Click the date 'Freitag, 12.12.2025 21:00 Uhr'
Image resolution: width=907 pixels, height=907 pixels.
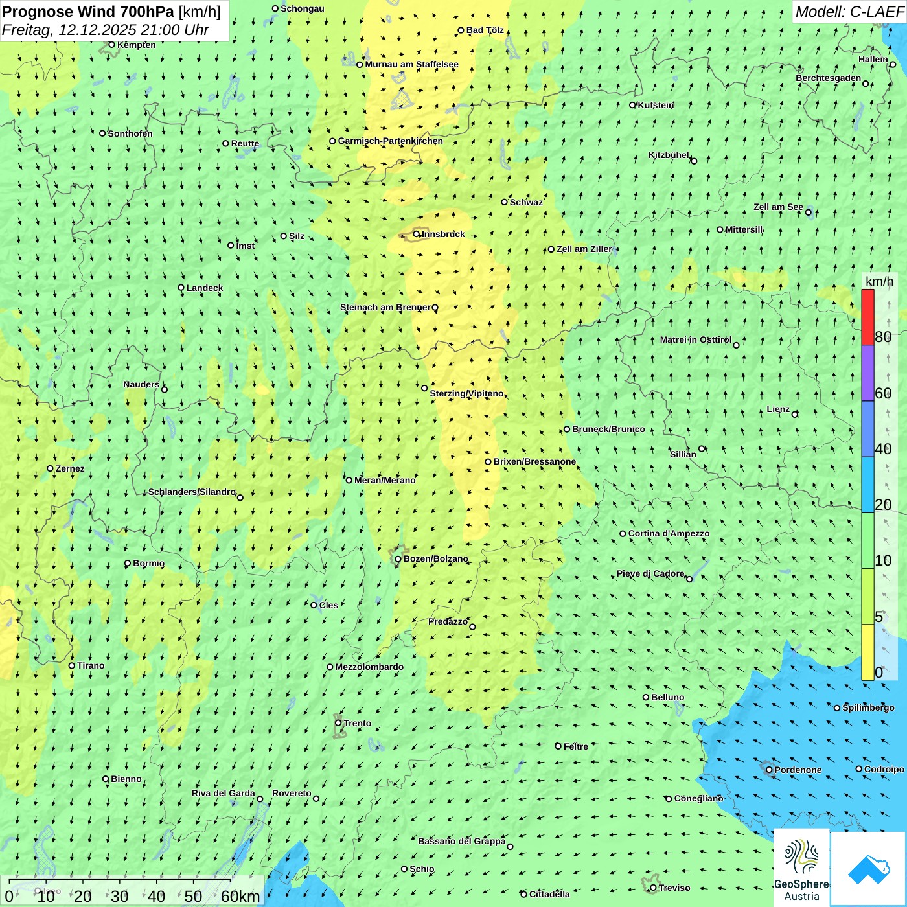click(106, 30)
